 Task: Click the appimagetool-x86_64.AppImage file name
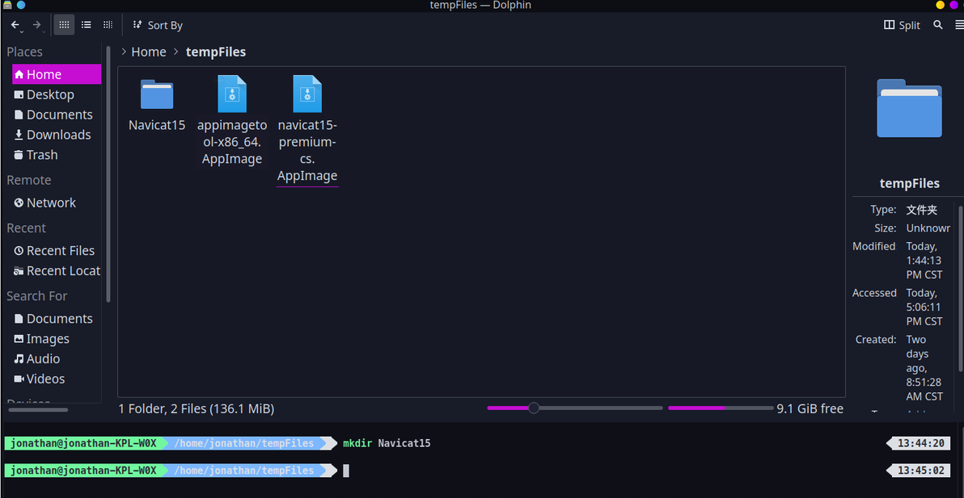(232, 142)
